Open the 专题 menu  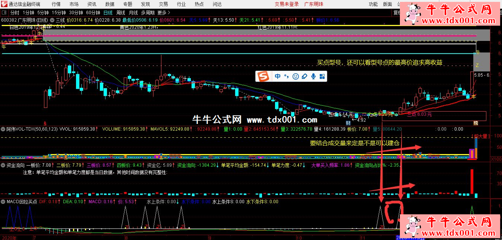pos(127,4)
